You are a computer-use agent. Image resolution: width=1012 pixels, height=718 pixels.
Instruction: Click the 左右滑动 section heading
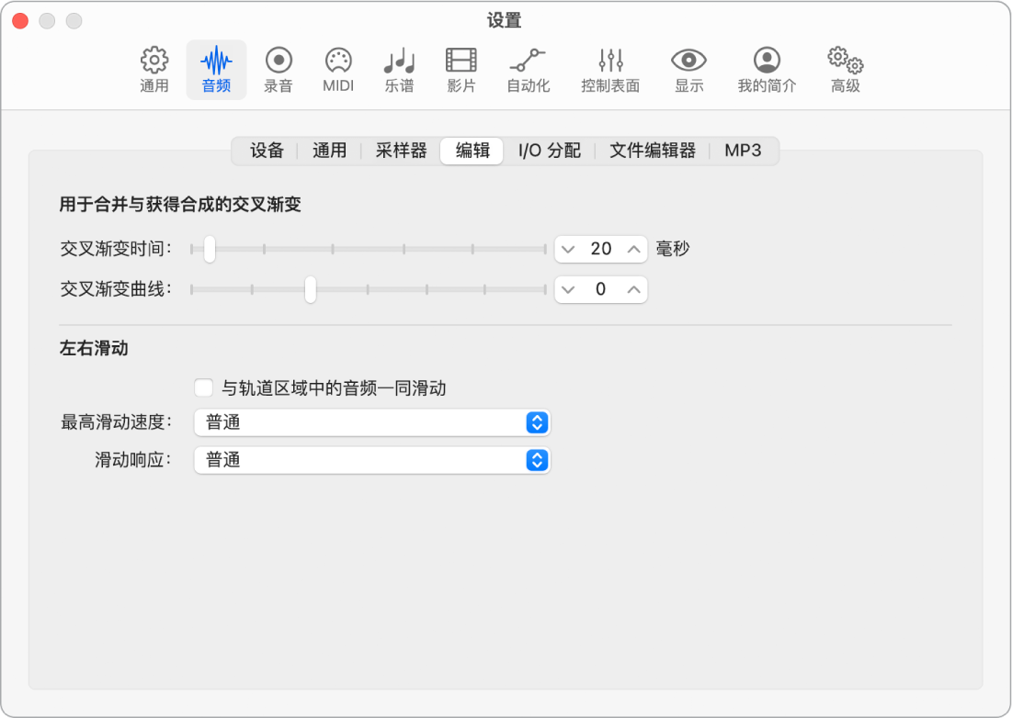[x=94, y=349]
